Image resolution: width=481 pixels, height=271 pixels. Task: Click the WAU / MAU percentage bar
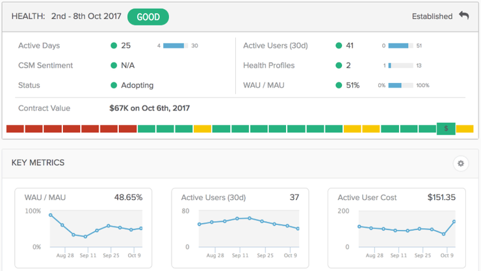click(400, 86)
